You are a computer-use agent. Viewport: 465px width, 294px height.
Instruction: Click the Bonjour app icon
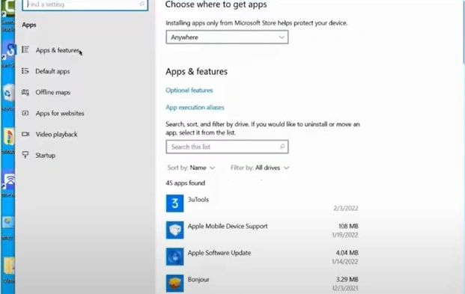point(174,284)
